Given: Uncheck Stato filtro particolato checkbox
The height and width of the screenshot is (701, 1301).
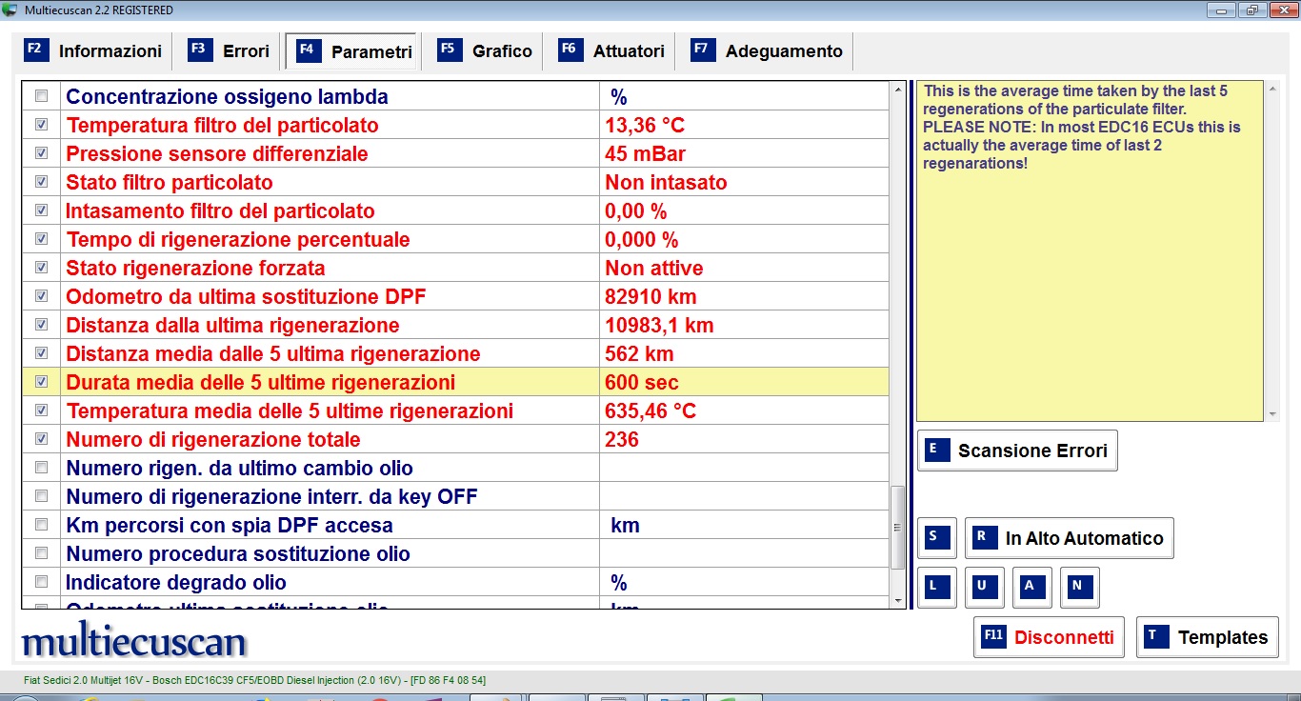Looking at the screenshot, I should [x=41, y=182].
